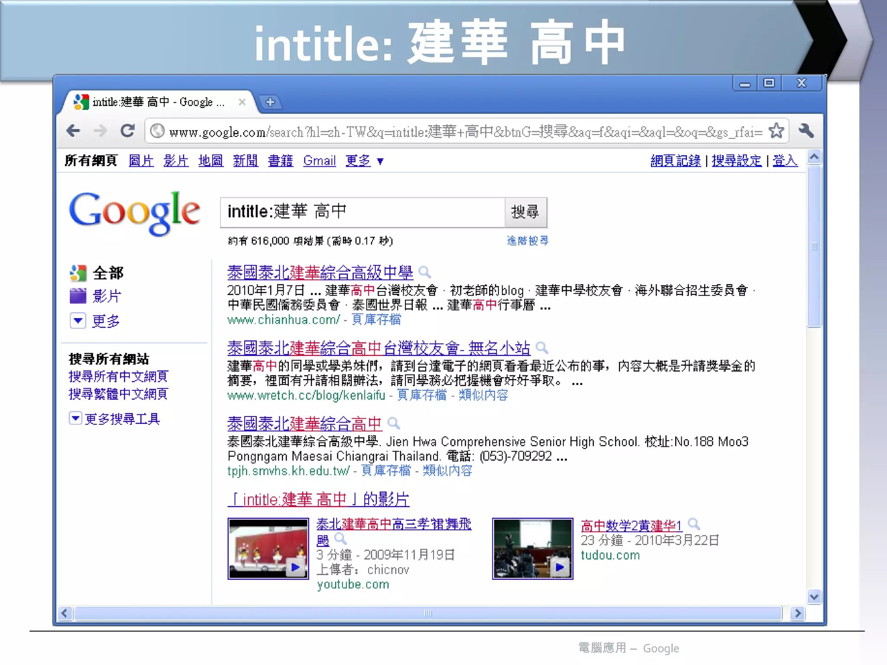Screen dimensions: 887x665
Task: Open 類似內容 for tpjh.smvhs.kh.edu.tw
Action: tap(447, 471)
